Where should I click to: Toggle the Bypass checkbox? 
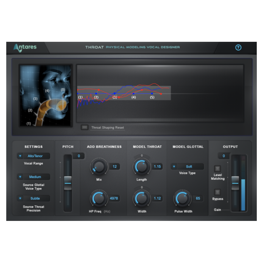(x=217, y=192)
